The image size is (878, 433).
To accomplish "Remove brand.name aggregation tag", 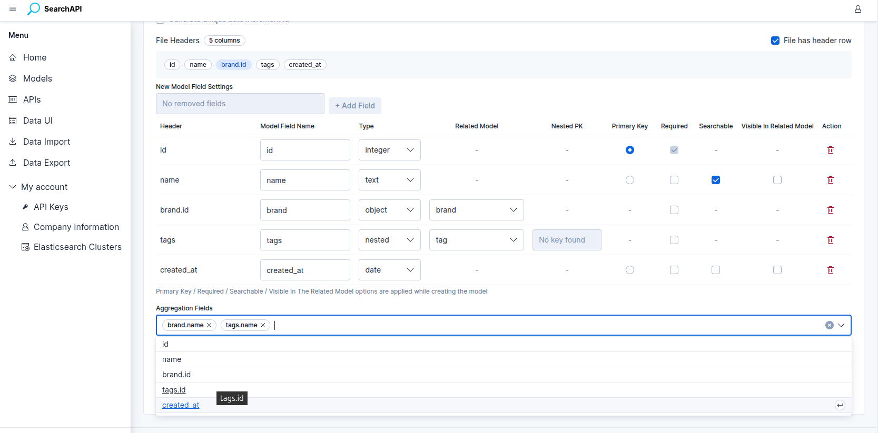I will (209, 325).
